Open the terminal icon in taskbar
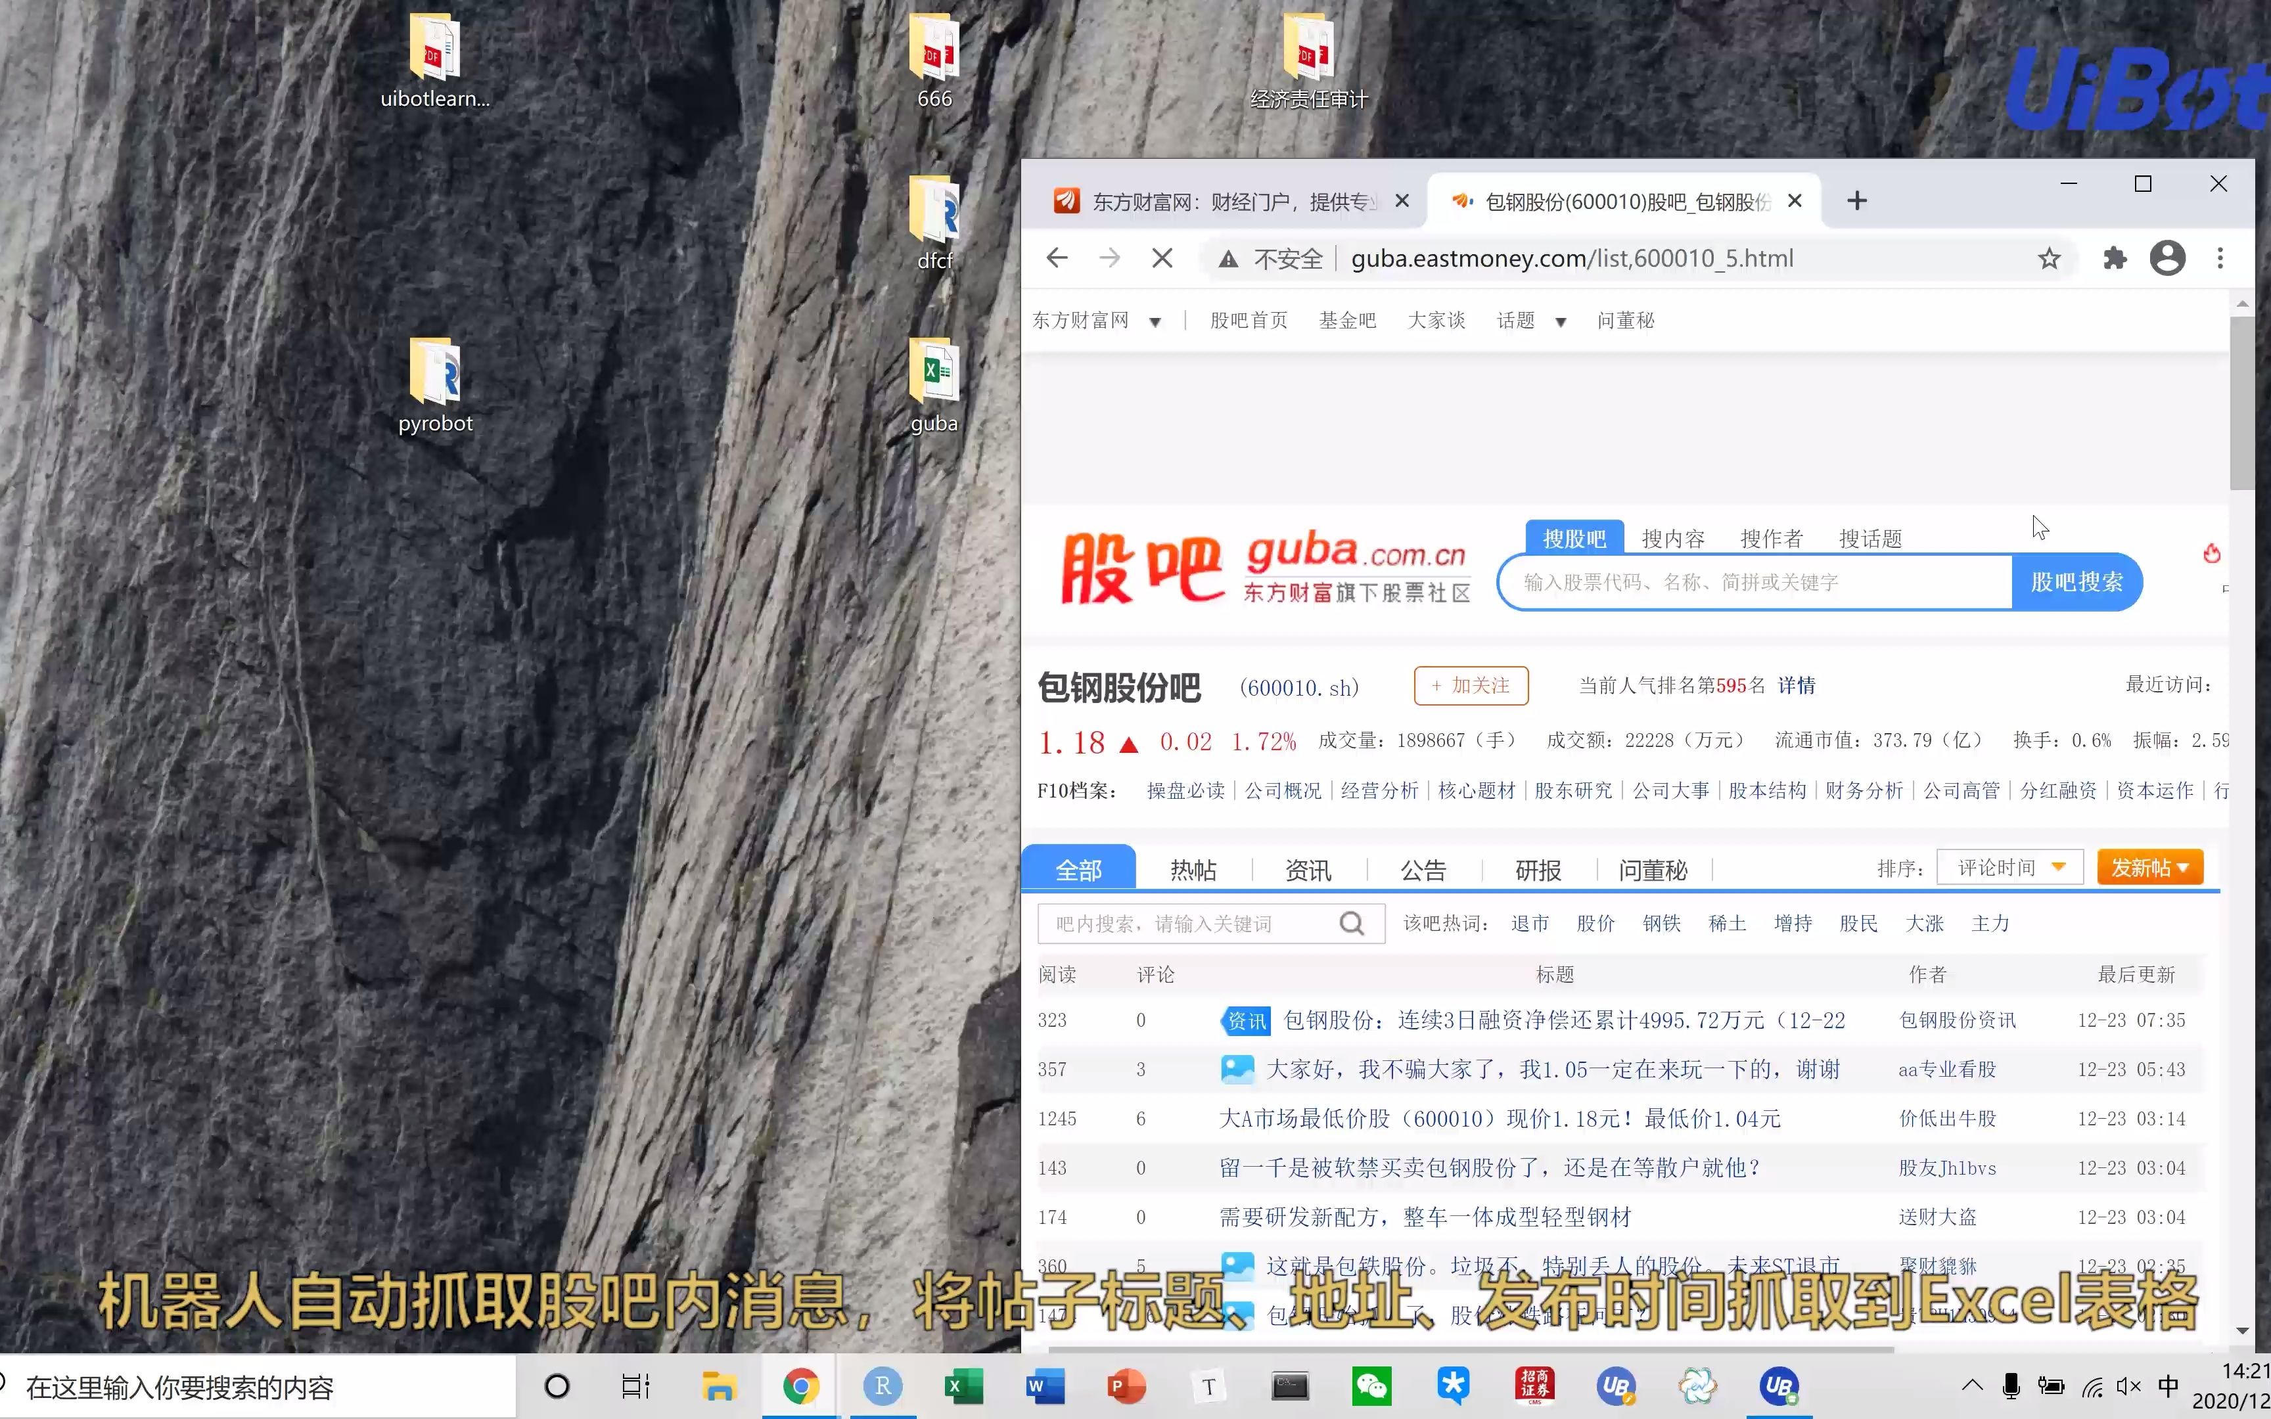The width and height of the screenshot is (2271, 1419). (1289, 1386)
